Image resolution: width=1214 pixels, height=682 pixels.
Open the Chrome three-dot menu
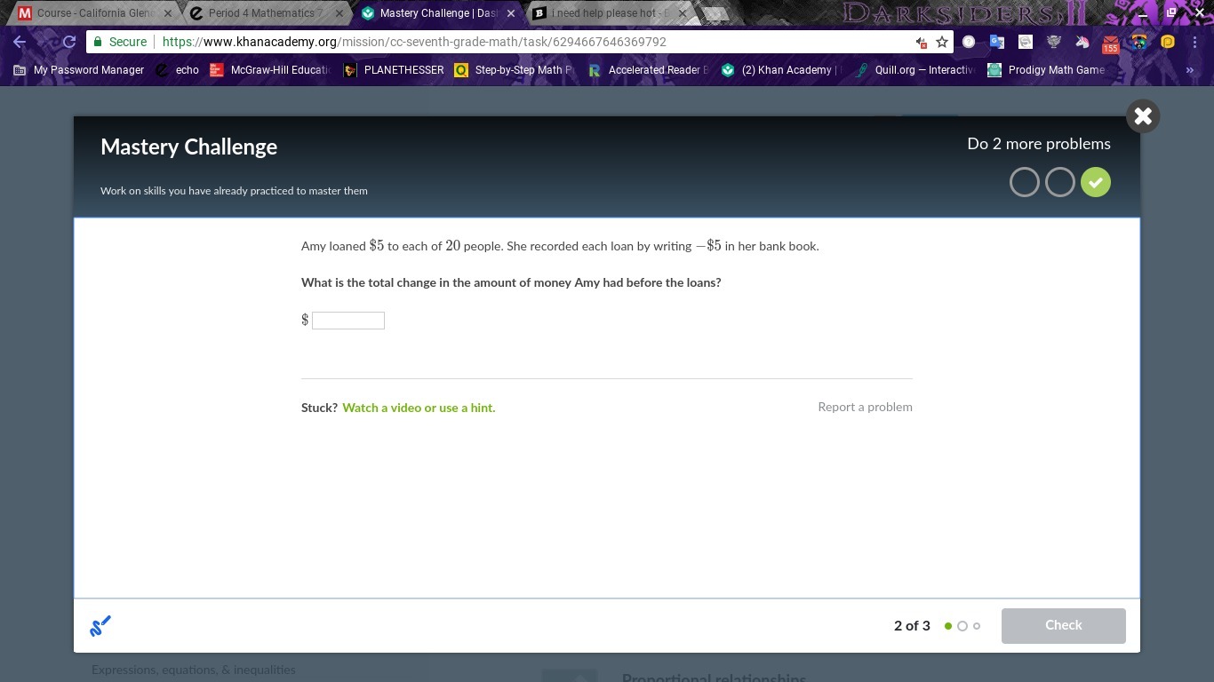(x=1196, y=42)
